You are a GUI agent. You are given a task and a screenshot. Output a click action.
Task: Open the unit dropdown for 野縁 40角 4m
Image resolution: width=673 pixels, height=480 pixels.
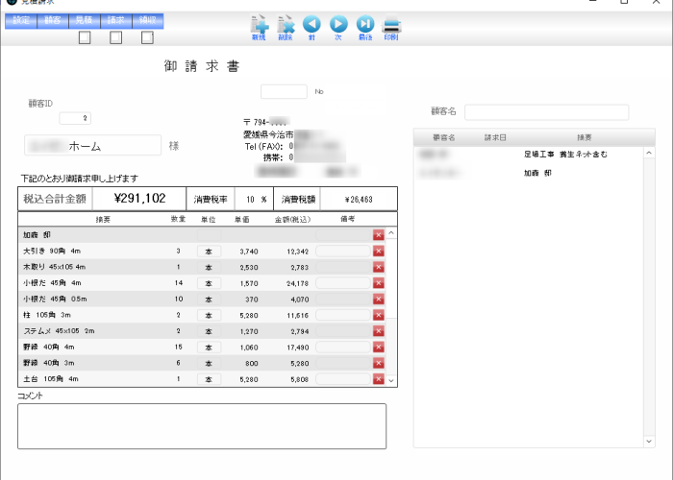[x=209, y=348]
